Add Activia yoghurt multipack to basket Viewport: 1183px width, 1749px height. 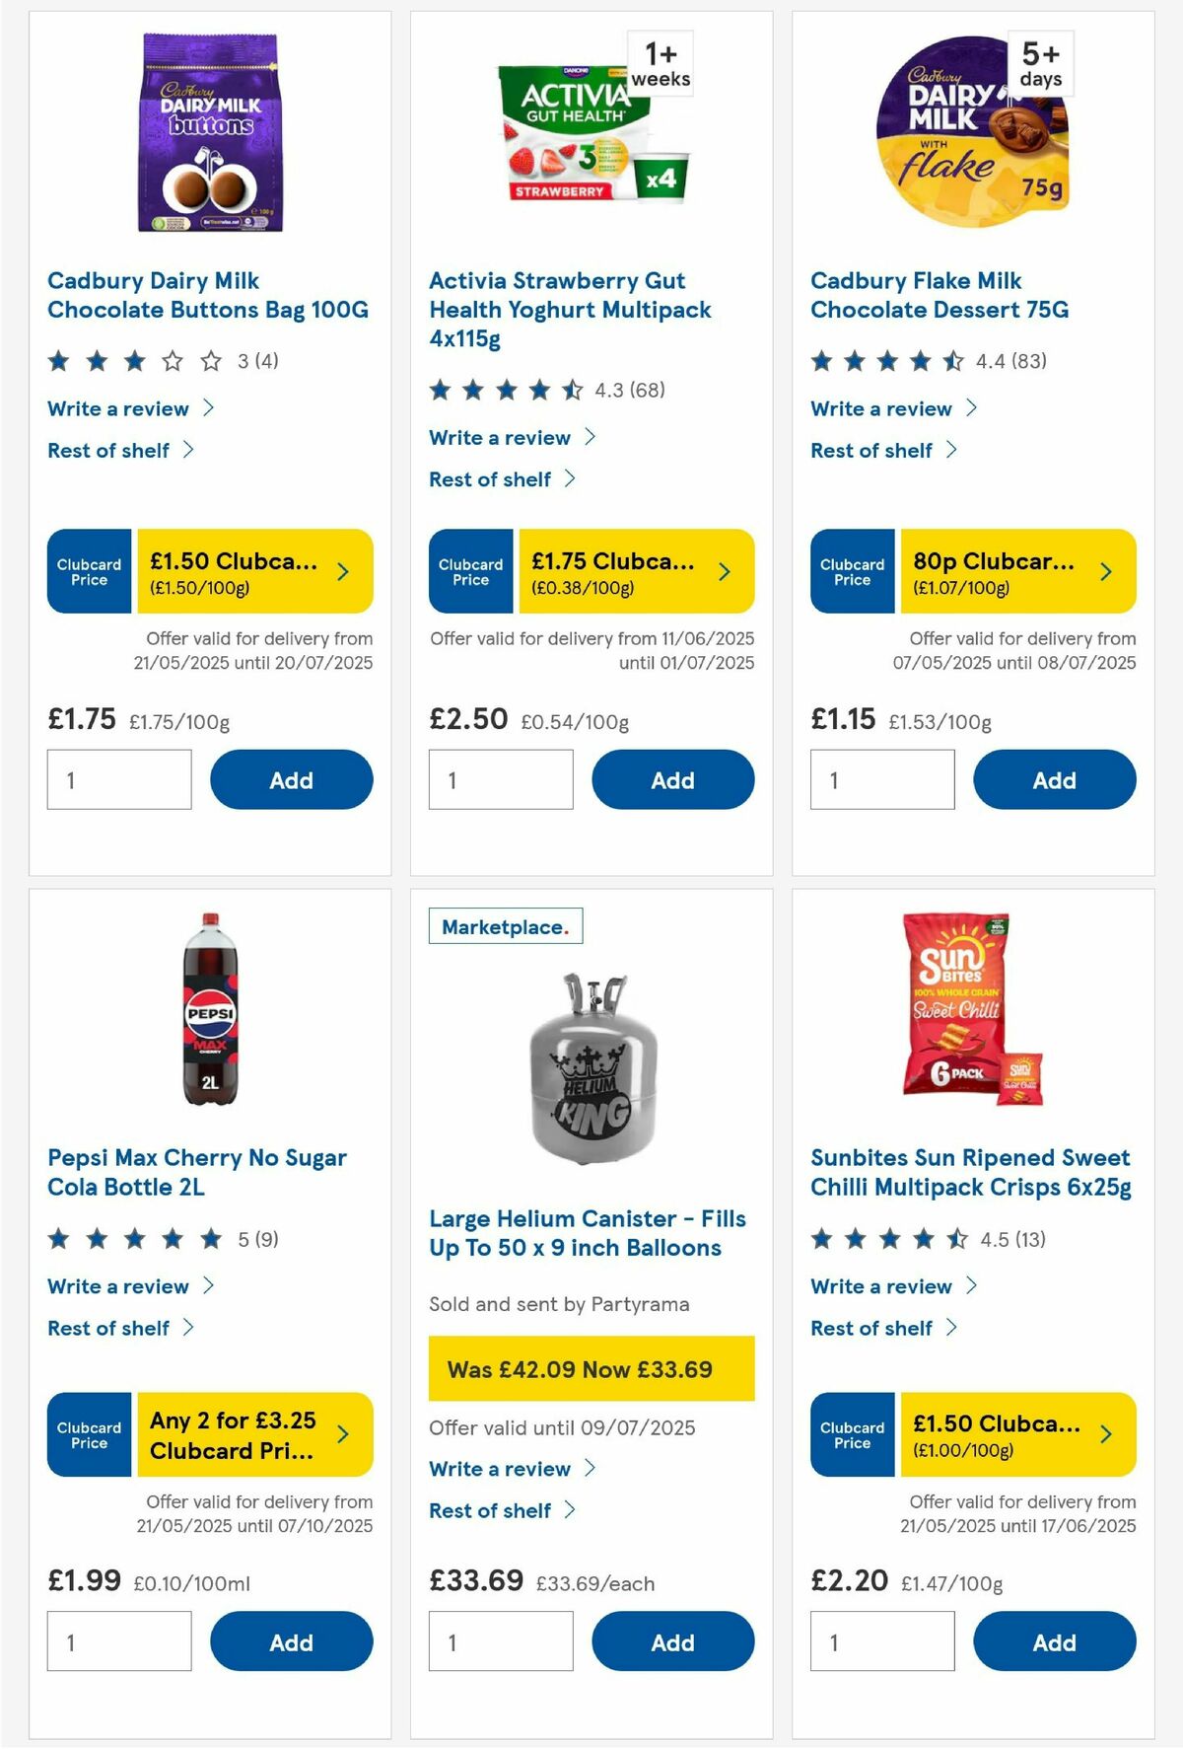click(x=671, y=779)
